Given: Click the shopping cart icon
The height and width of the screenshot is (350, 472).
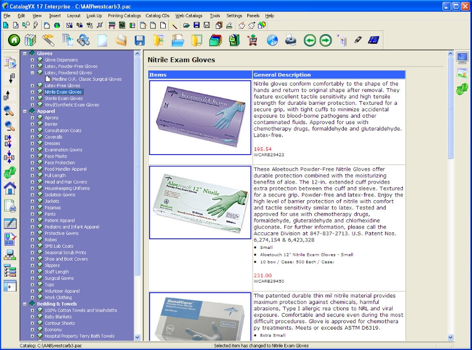Looking at the screenshot, I should [x=253, y=40].
